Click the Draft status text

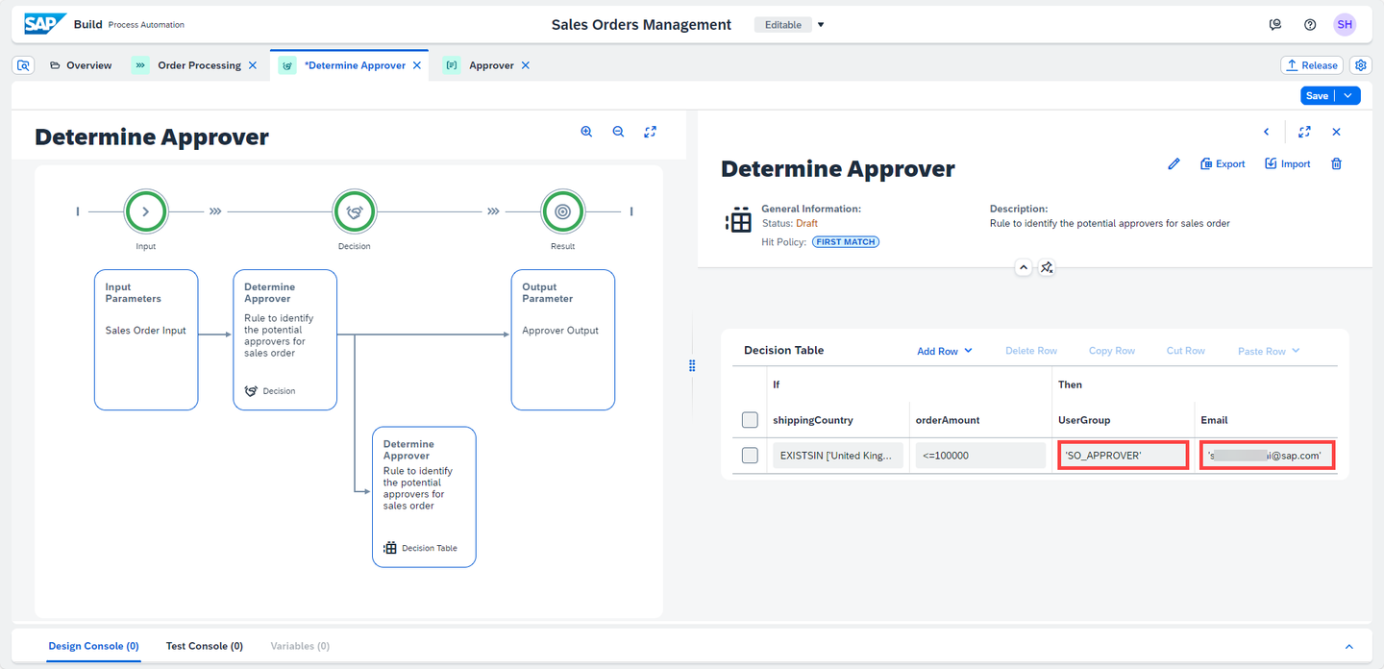(x=806, y=223)
